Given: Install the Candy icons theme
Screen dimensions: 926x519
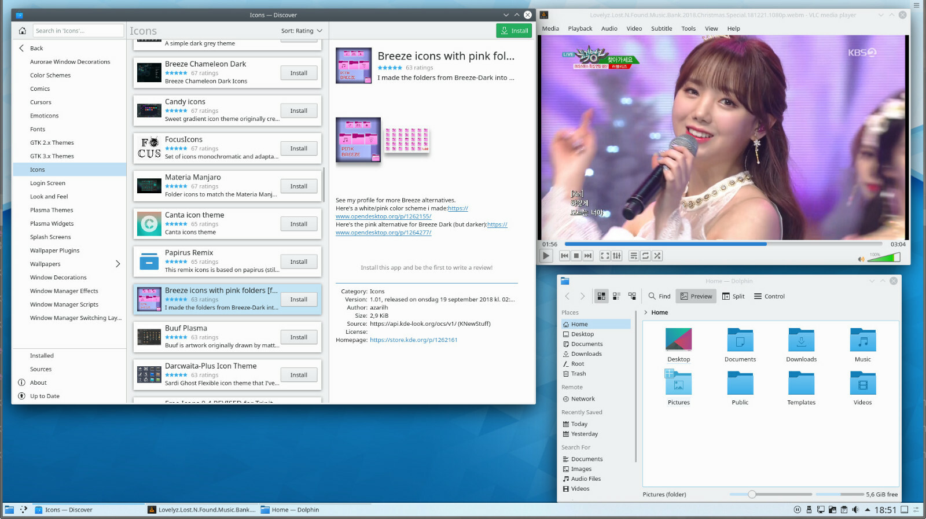Looking at the screenshot, I should pyautogui.click(x=299, y=111).
